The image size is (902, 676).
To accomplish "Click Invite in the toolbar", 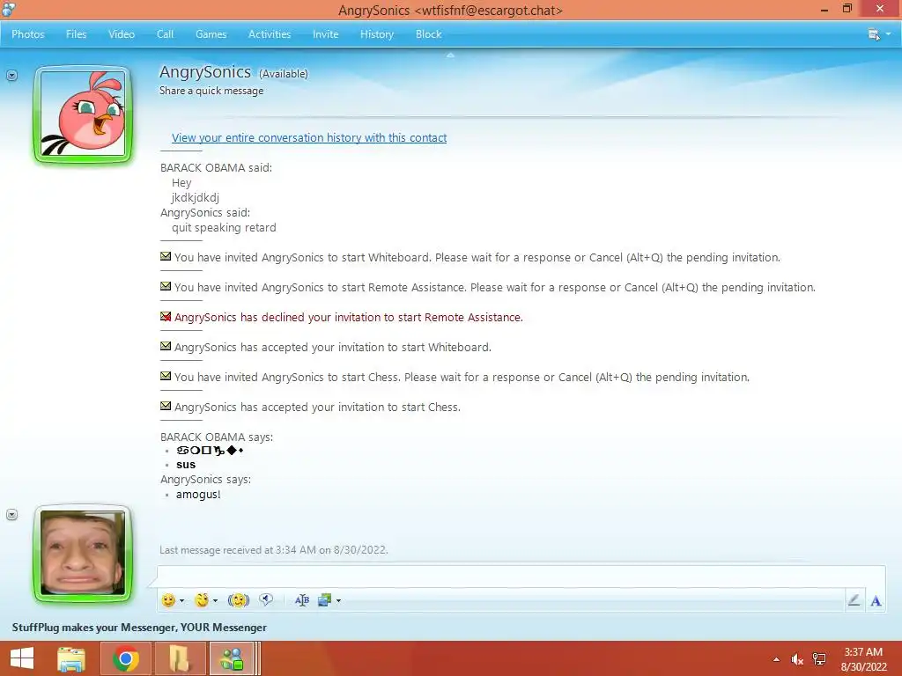I will tap(326, 34).
